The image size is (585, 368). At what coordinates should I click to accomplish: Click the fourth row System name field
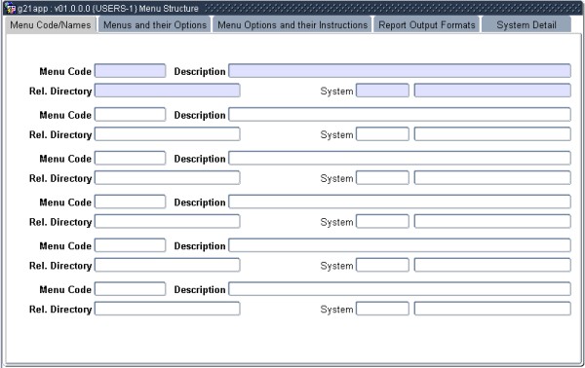click(x=492, y=221)
